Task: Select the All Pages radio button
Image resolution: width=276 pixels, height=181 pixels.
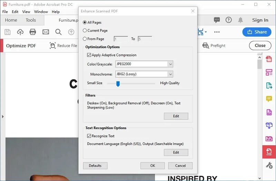Action: (x=85, y=22)
